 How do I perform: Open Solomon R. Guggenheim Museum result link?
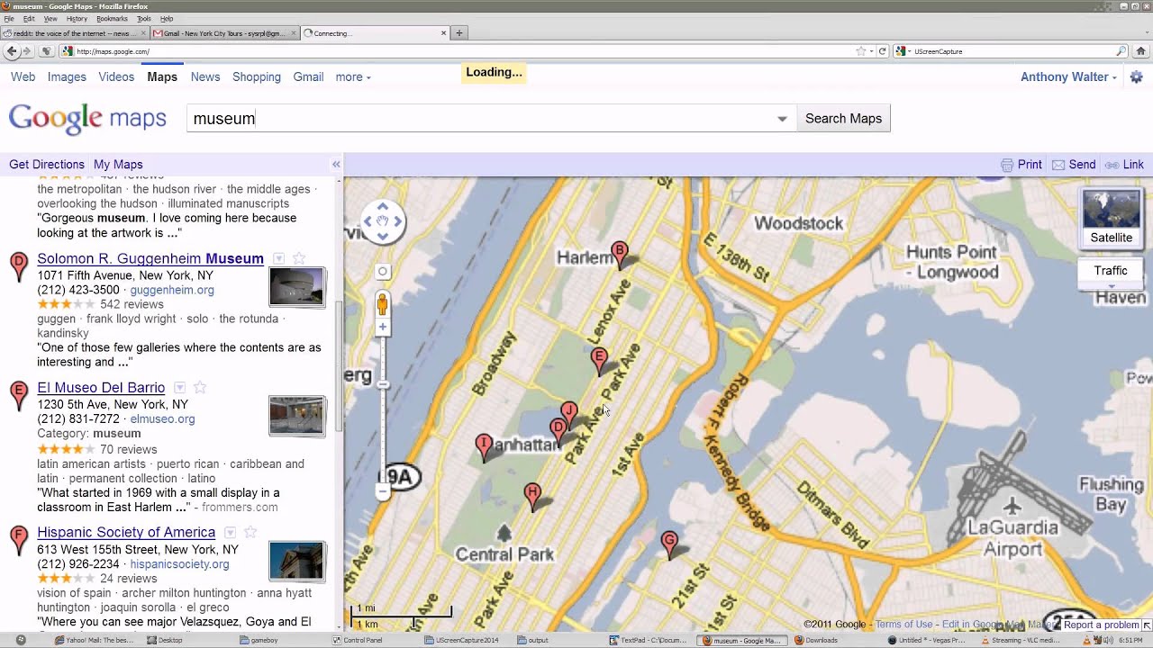pyautogui.click(x=150, y=259)
